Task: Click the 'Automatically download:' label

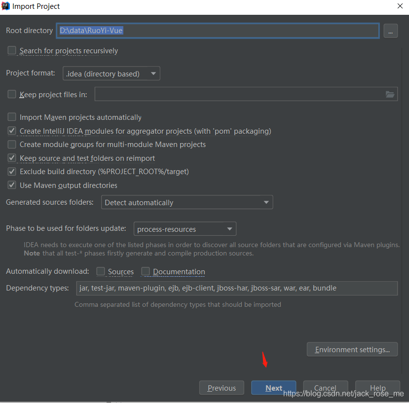Action: [x=47, y=271]
